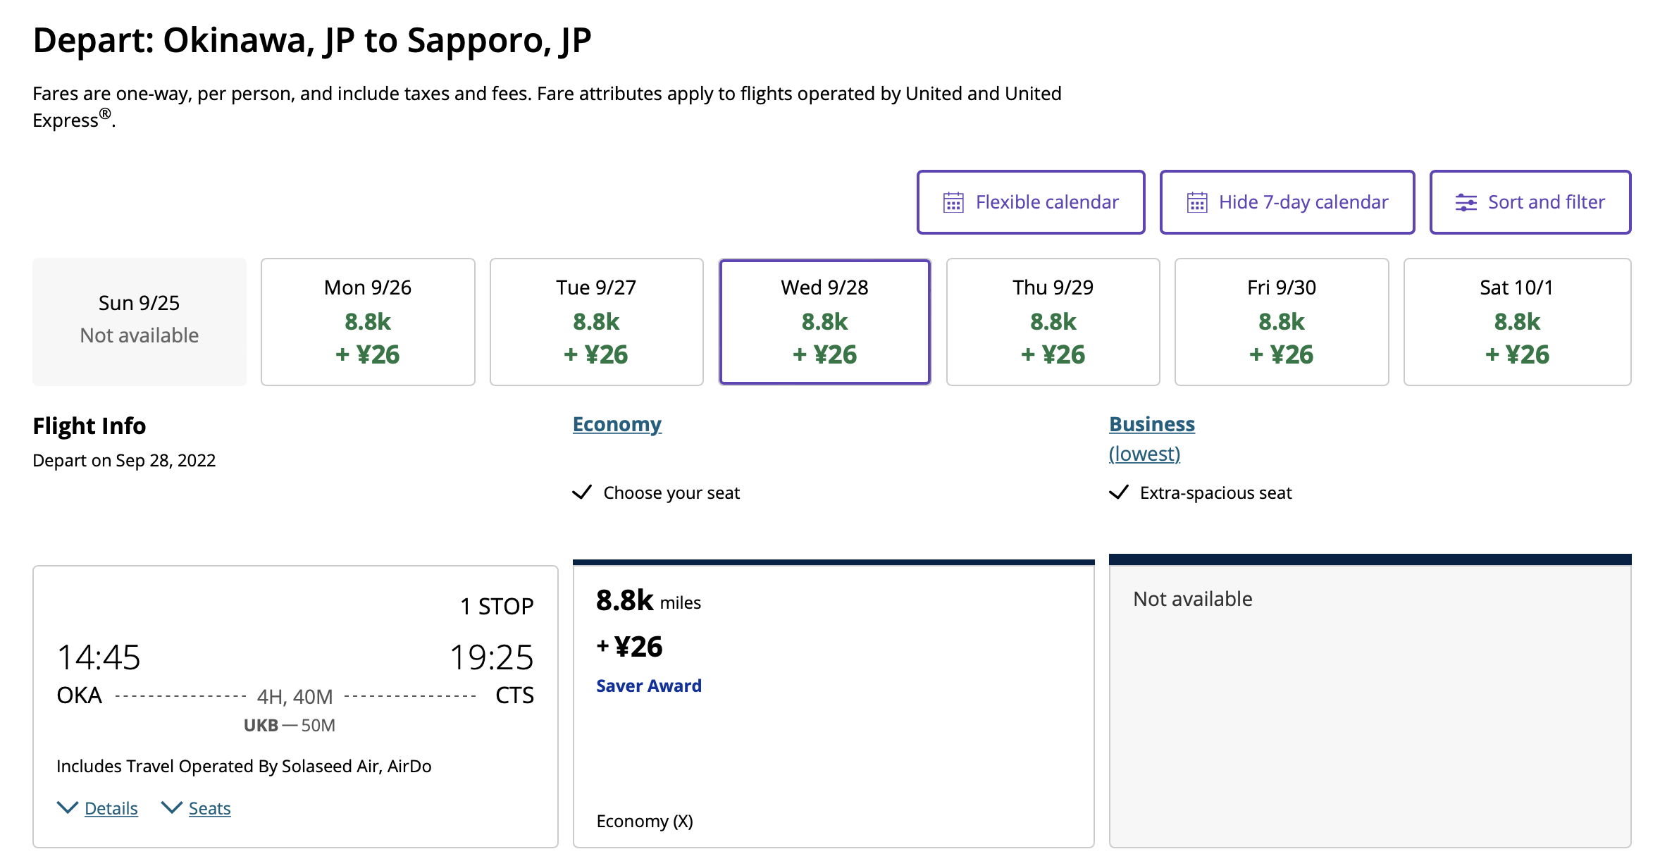
Task: Click the 1 STOP label
Action: tap(497, 607)
